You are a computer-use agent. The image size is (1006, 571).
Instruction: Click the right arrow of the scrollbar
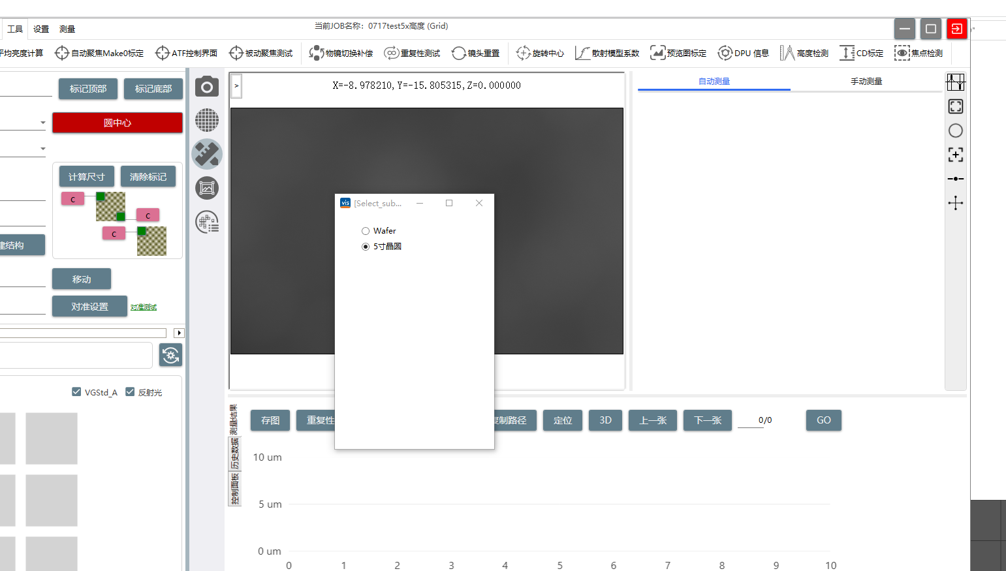(179, 333)
